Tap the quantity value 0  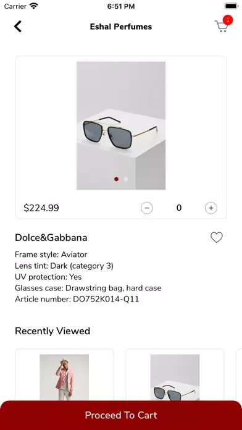179,208
